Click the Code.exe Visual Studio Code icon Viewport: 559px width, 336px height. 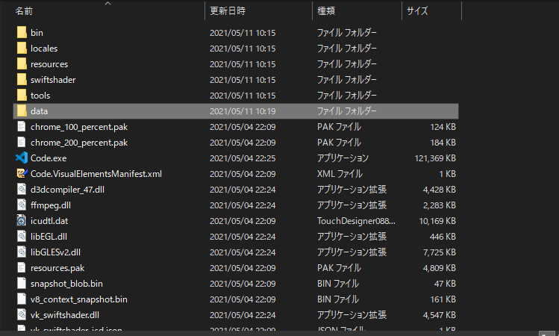tap(22, 158)
